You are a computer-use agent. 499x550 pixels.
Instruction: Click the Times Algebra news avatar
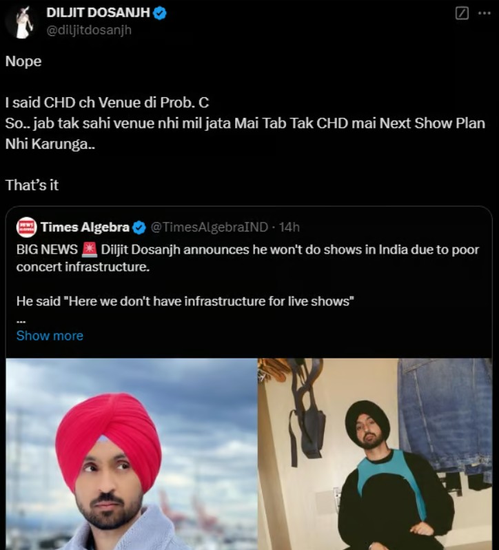(x=26, y=227)
